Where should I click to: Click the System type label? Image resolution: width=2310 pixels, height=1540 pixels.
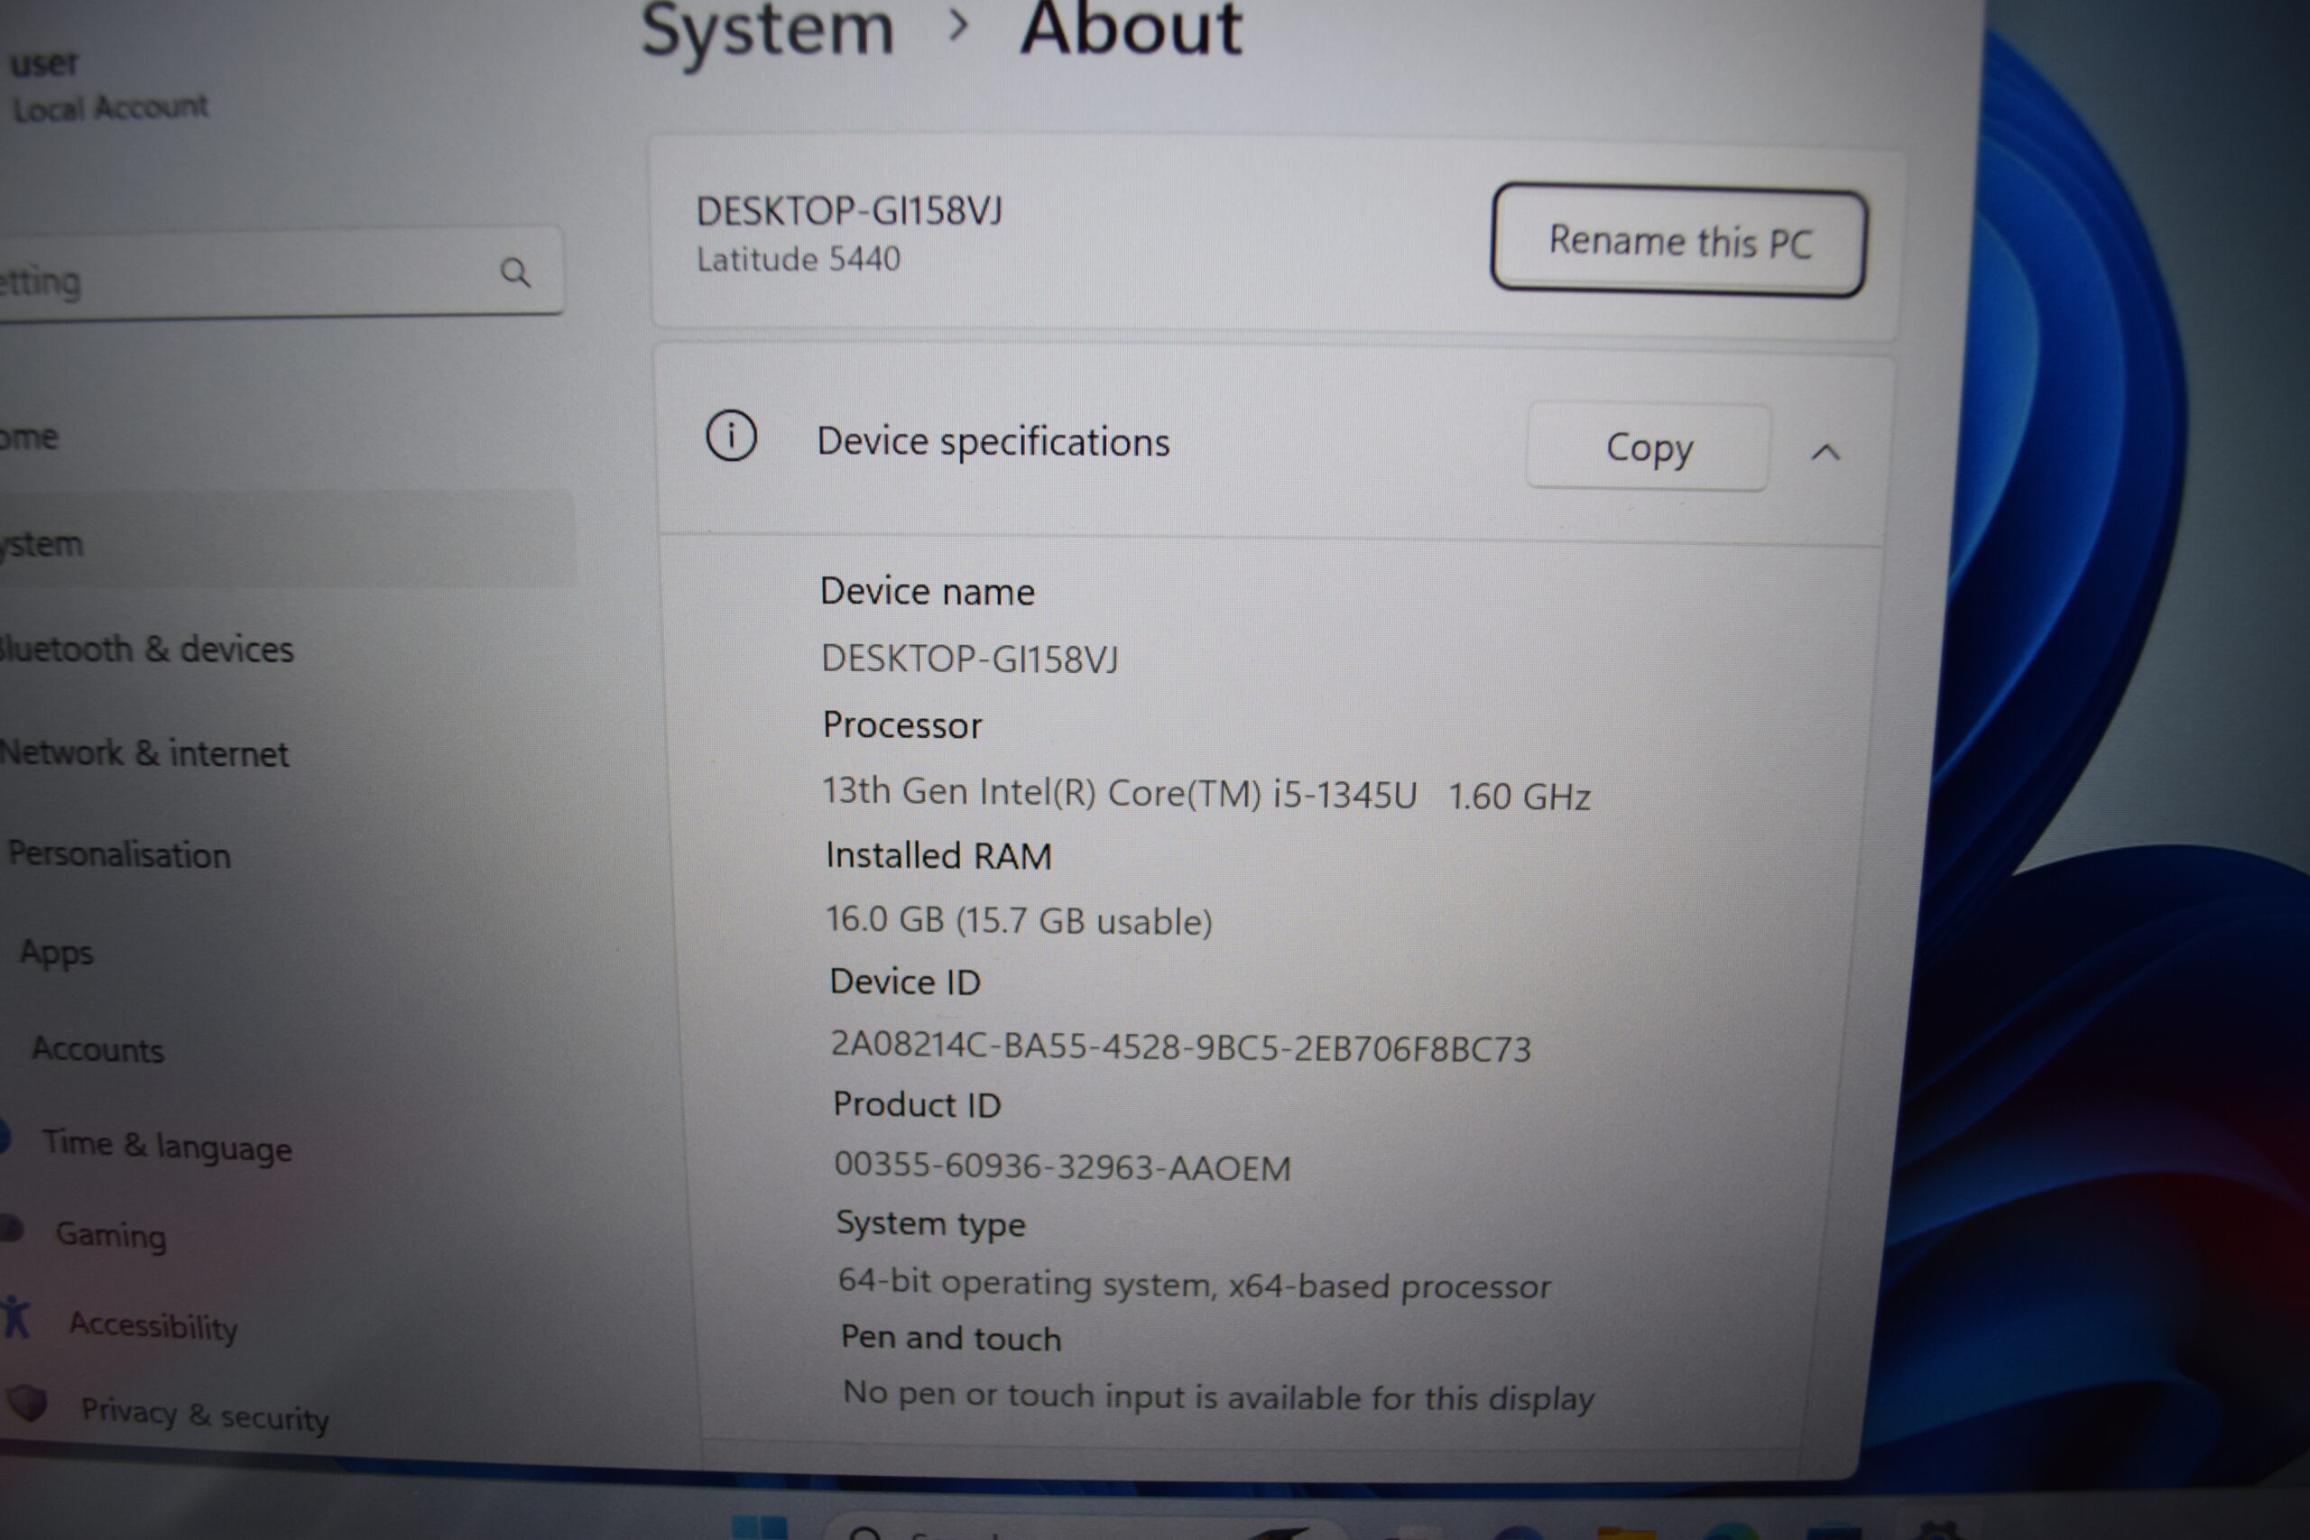coord(931,1225)
